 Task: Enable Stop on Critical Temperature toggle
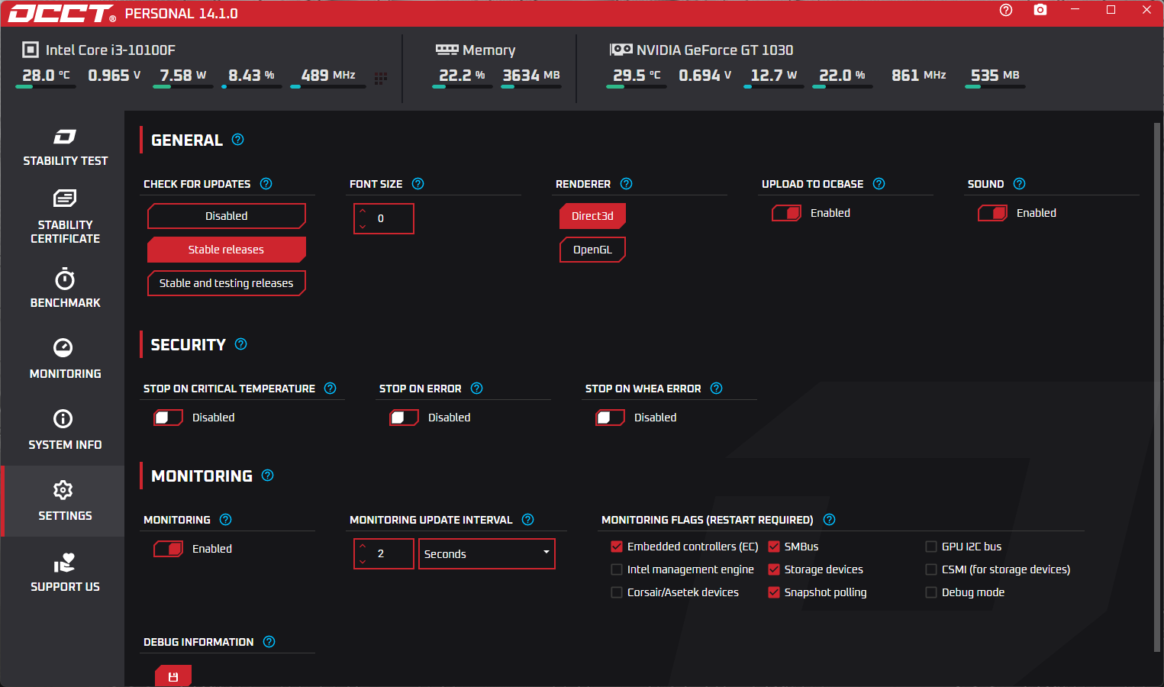[x=169, y=418]
